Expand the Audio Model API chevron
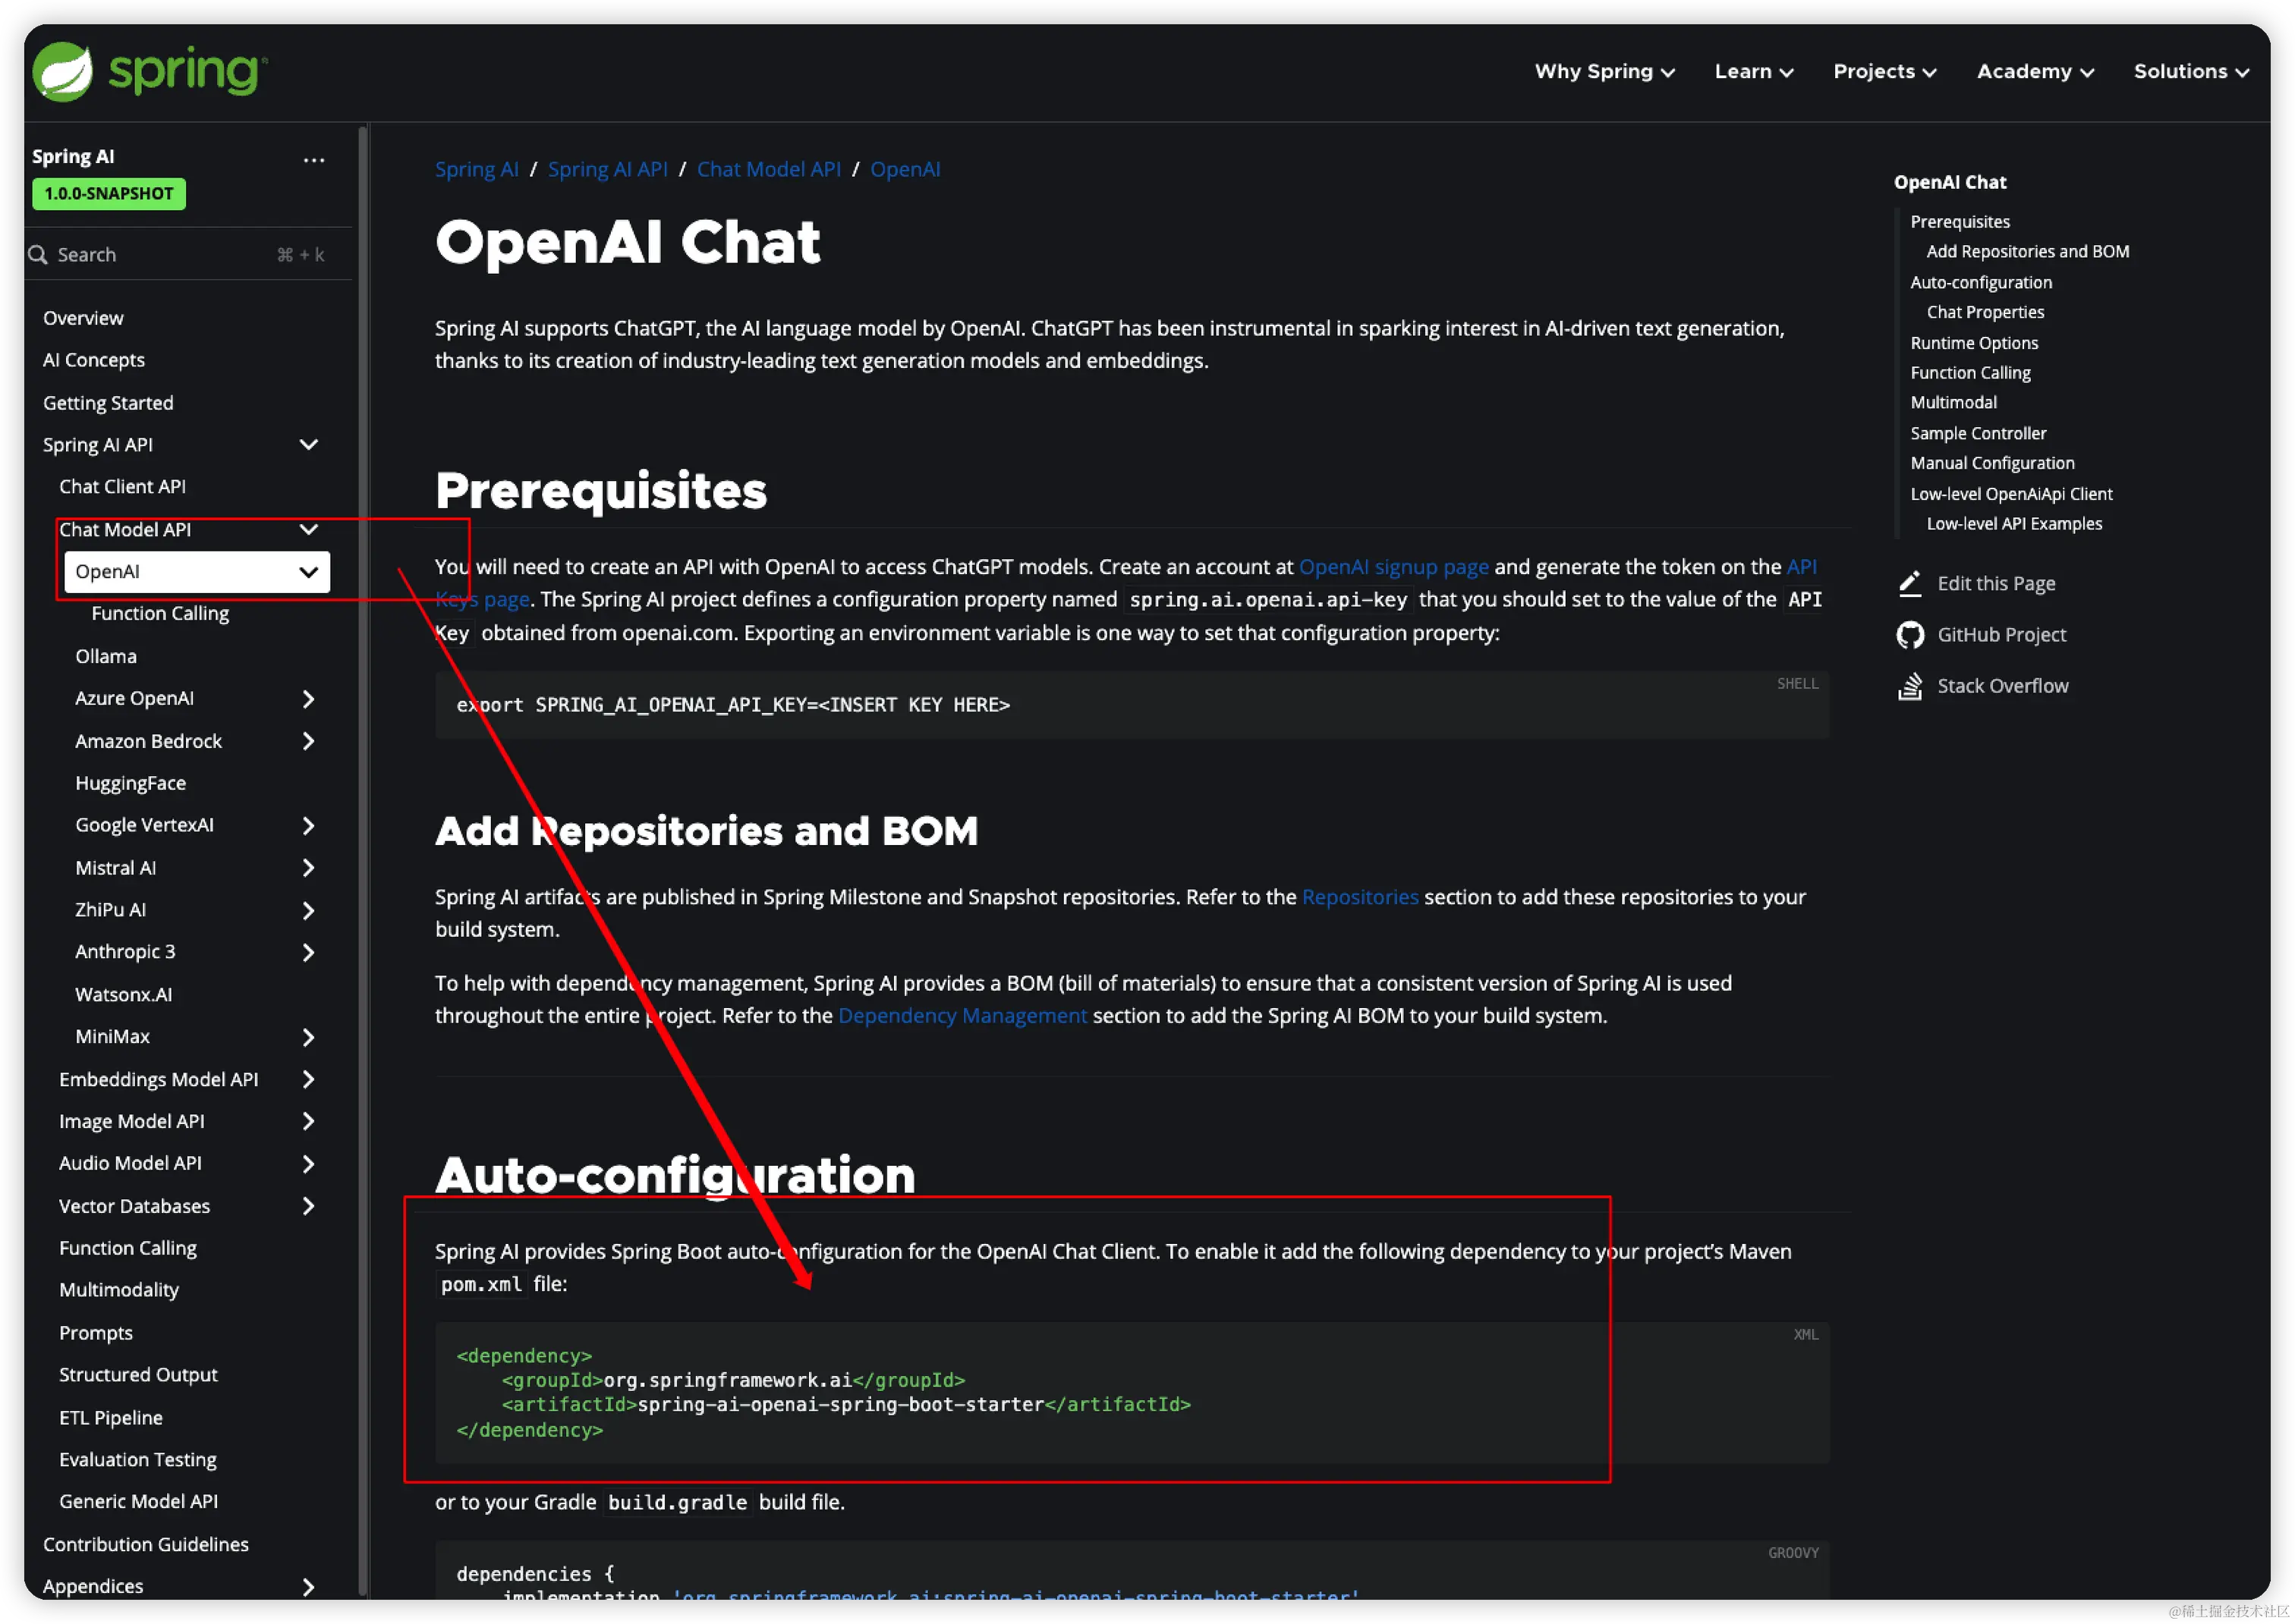Image resolution: width=2295 pixels, height=1624 pixels. pos(308,1164)
